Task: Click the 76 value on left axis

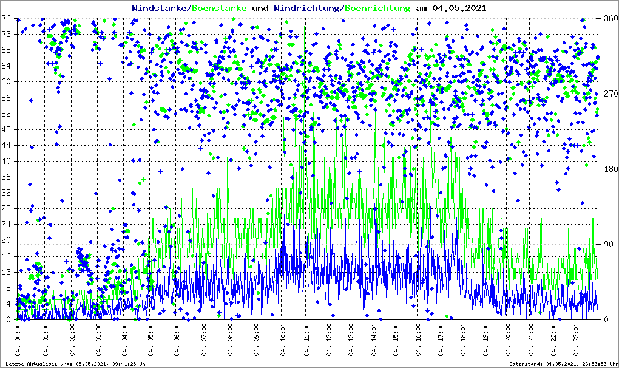Action: click(7, 18)
